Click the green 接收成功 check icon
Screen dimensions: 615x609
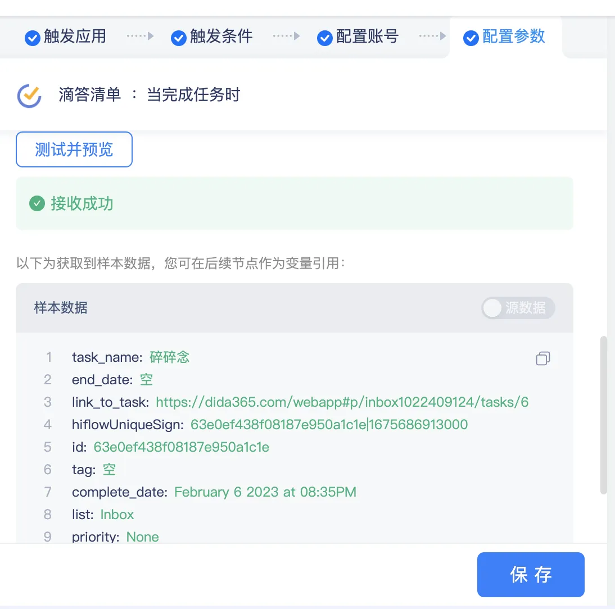(x=37, y=203)
